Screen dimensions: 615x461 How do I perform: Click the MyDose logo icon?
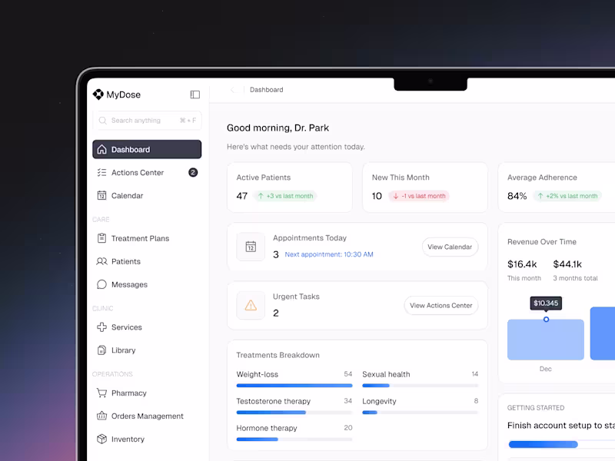coord(98,95)
